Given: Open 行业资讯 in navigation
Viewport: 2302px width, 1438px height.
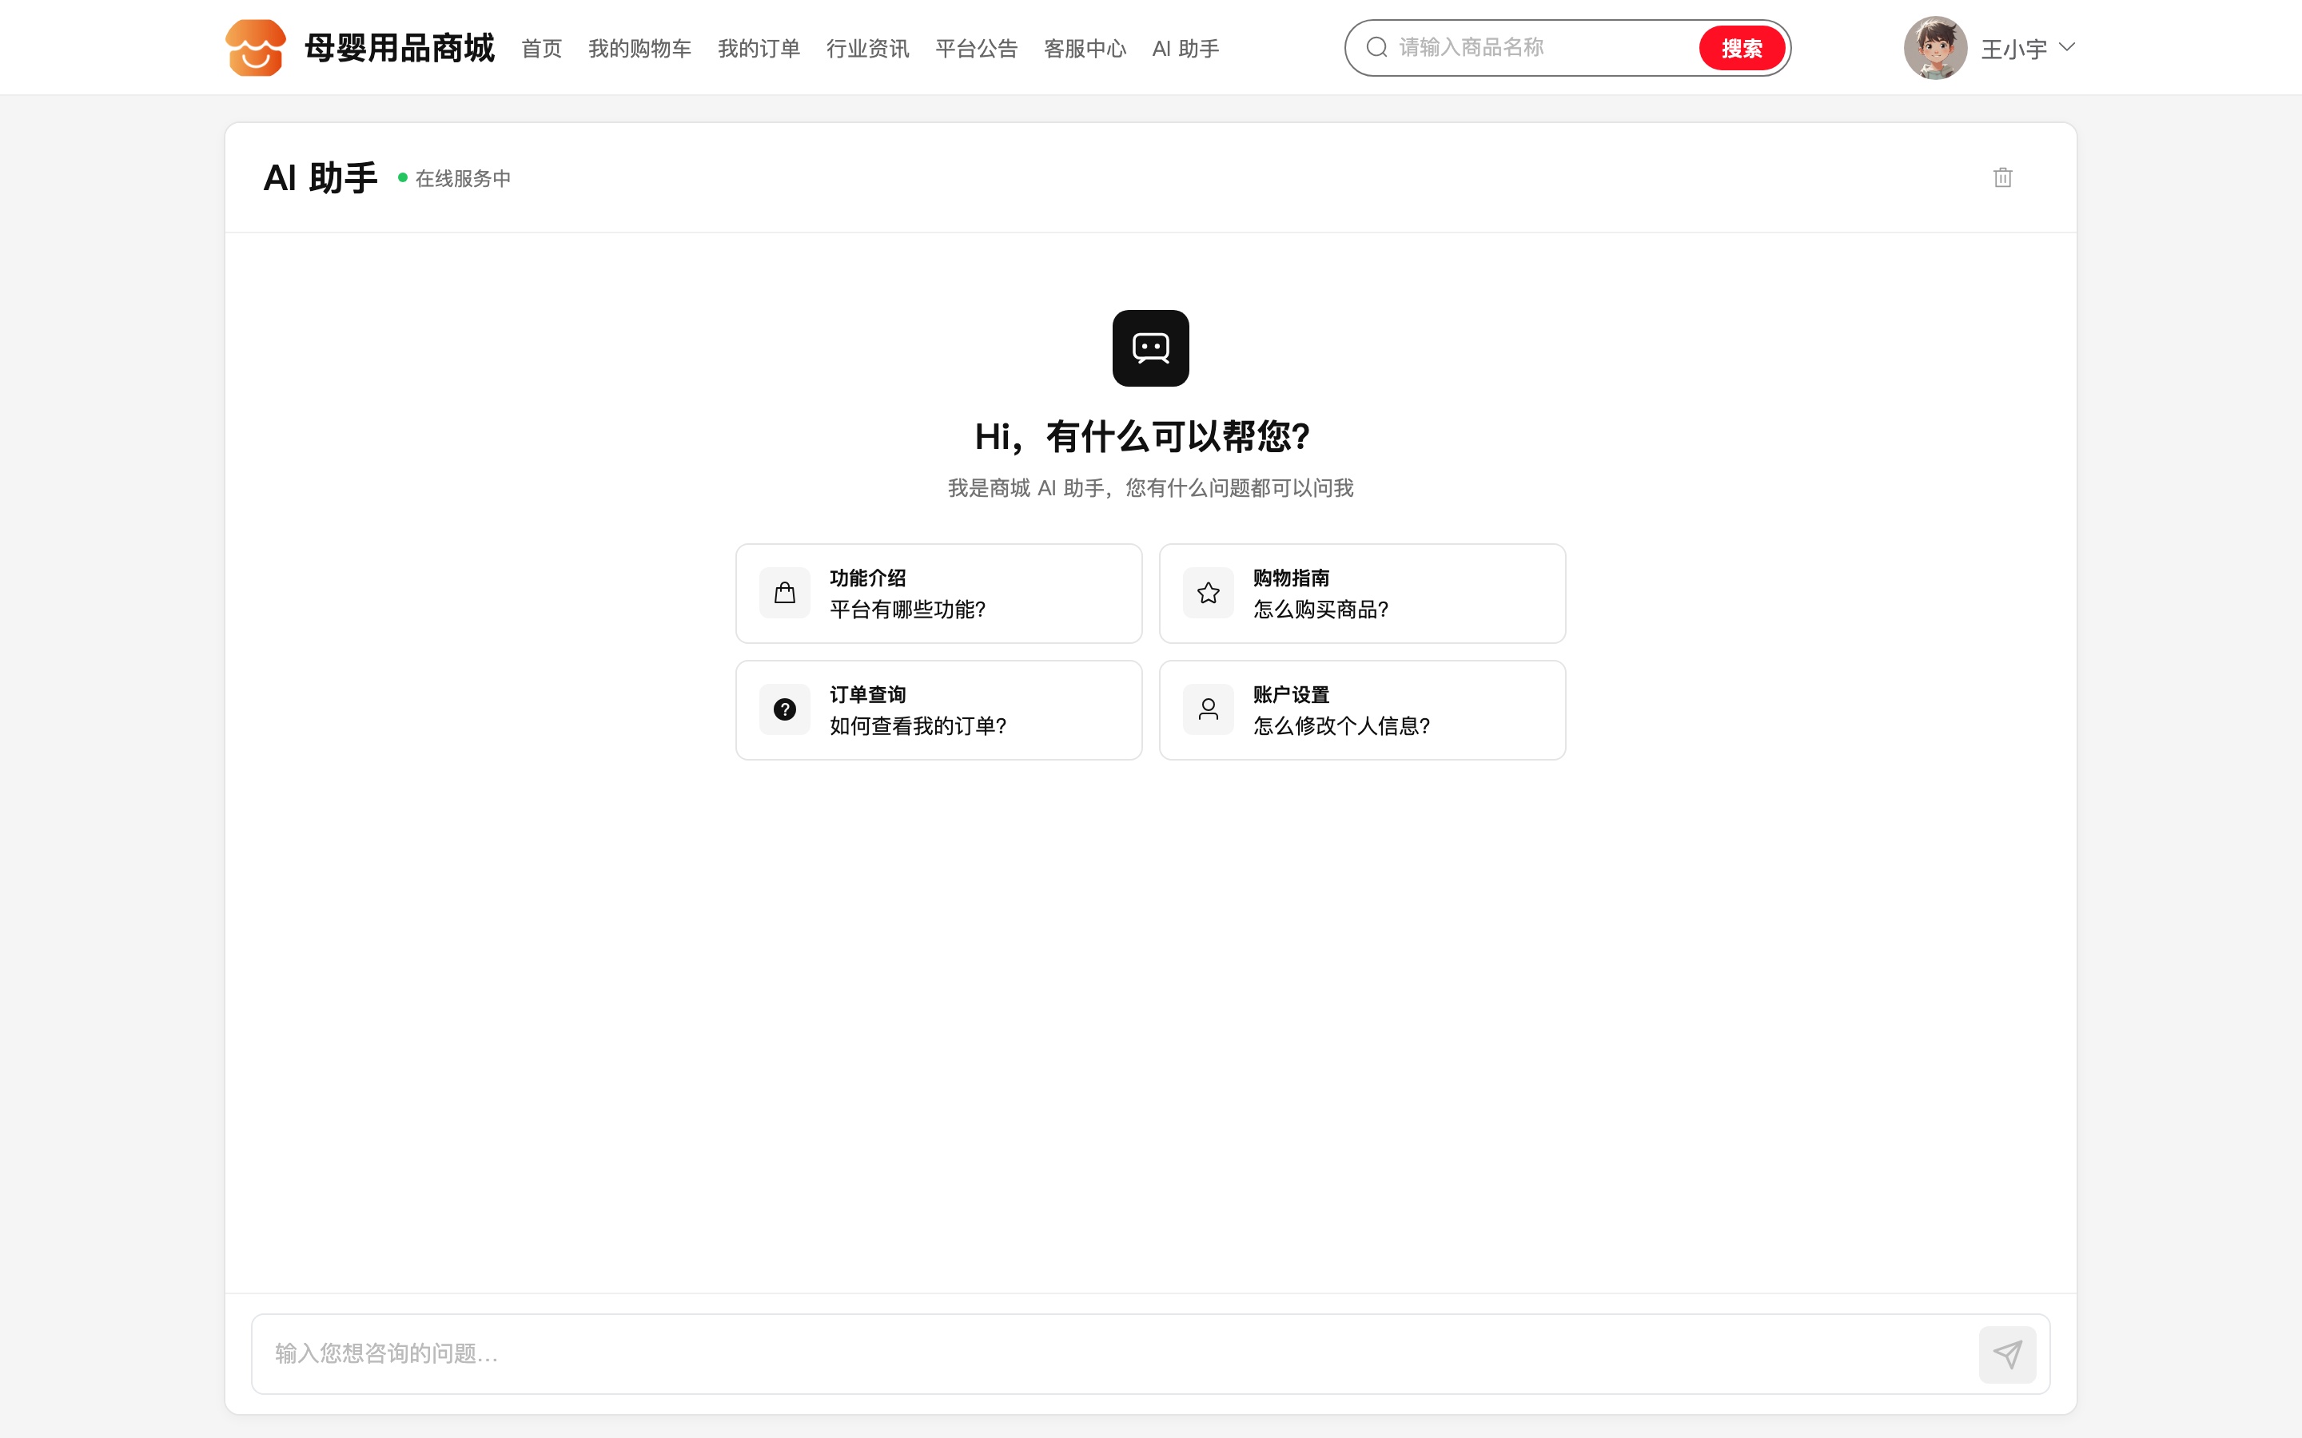Looking at the screenshot, I should [867, 49].
